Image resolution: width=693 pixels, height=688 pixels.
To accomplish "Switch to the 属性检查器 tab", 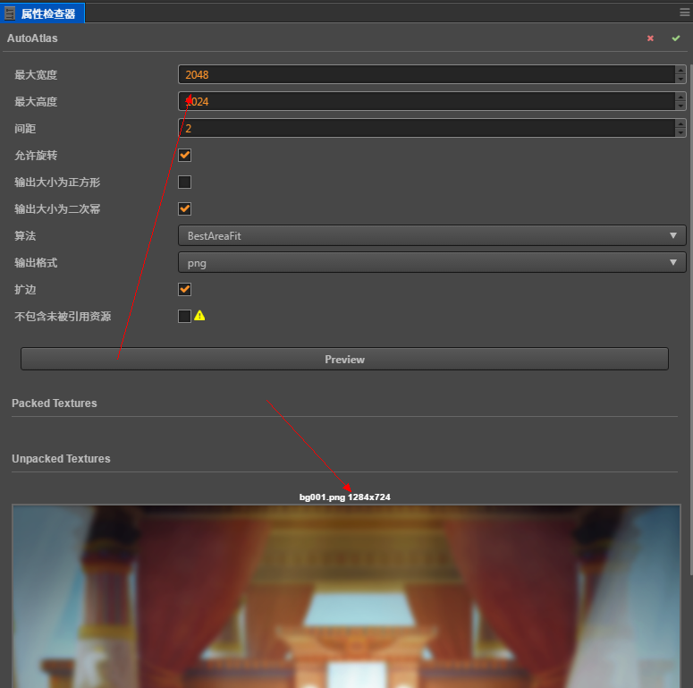I will coord(42,13).
